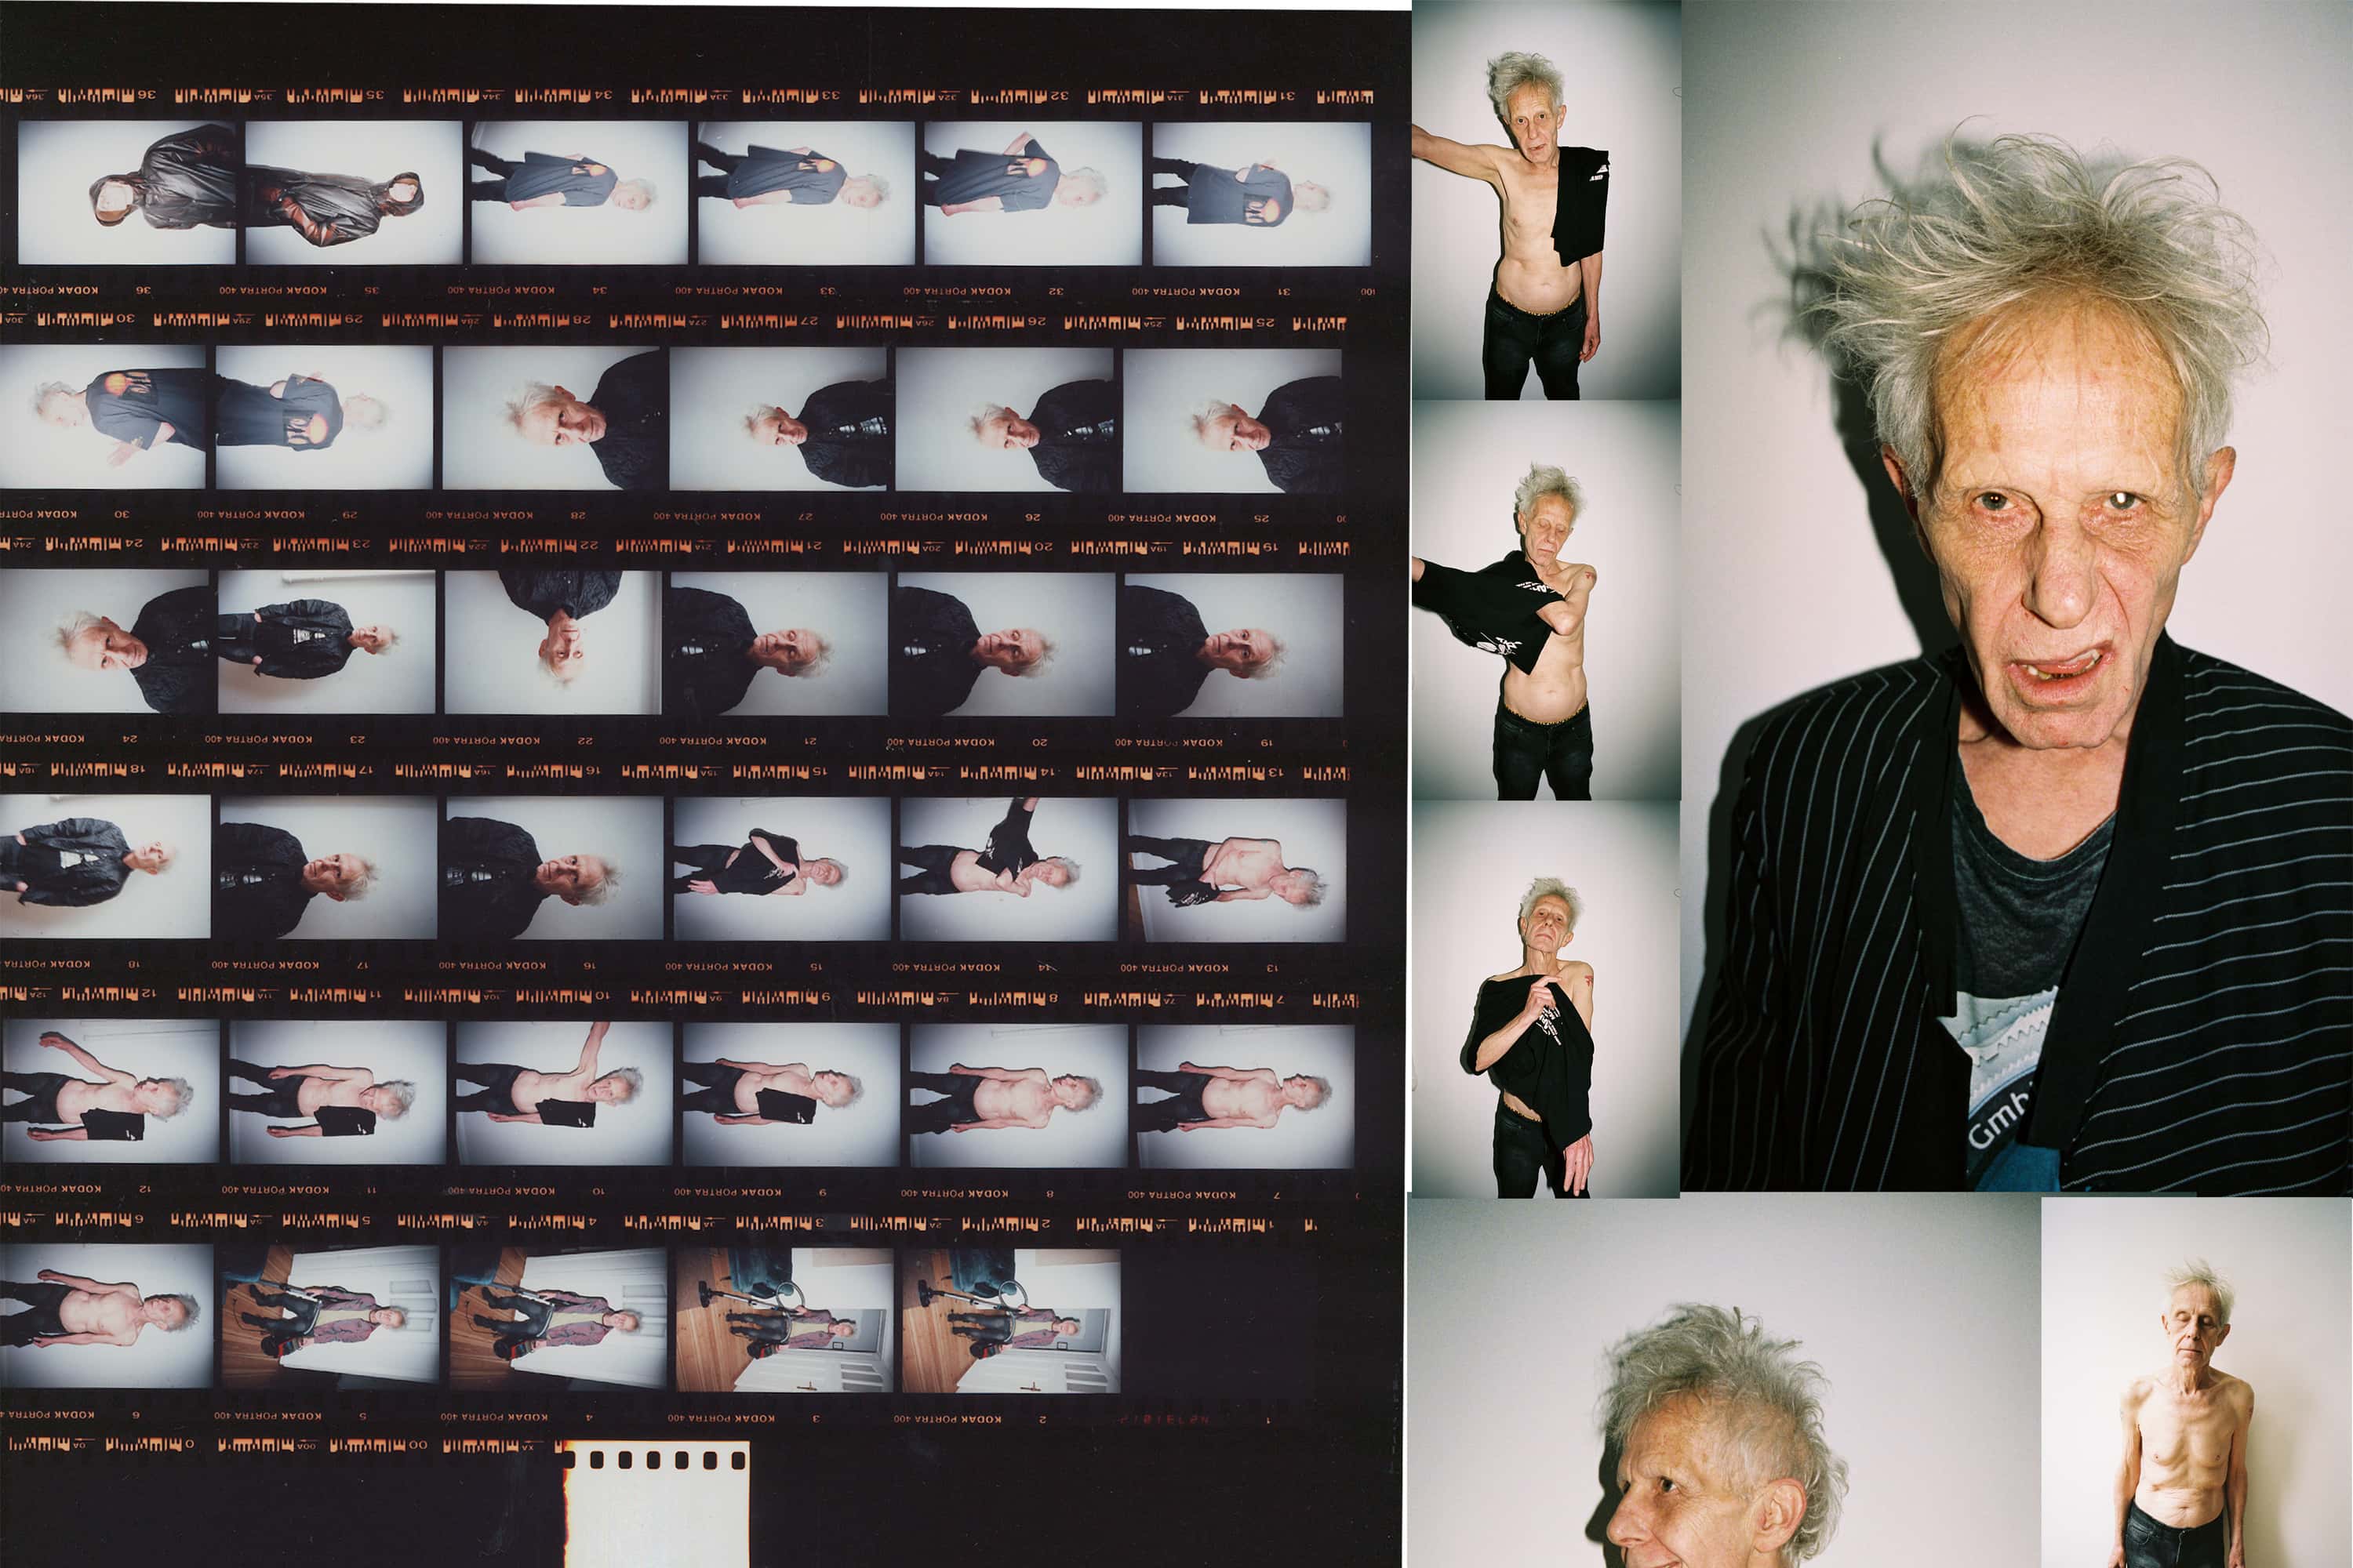The image size is (2353, 1568).
Task: Click the large pinstripe jacket portrait photo
Action: click(x=2016, y=600)
